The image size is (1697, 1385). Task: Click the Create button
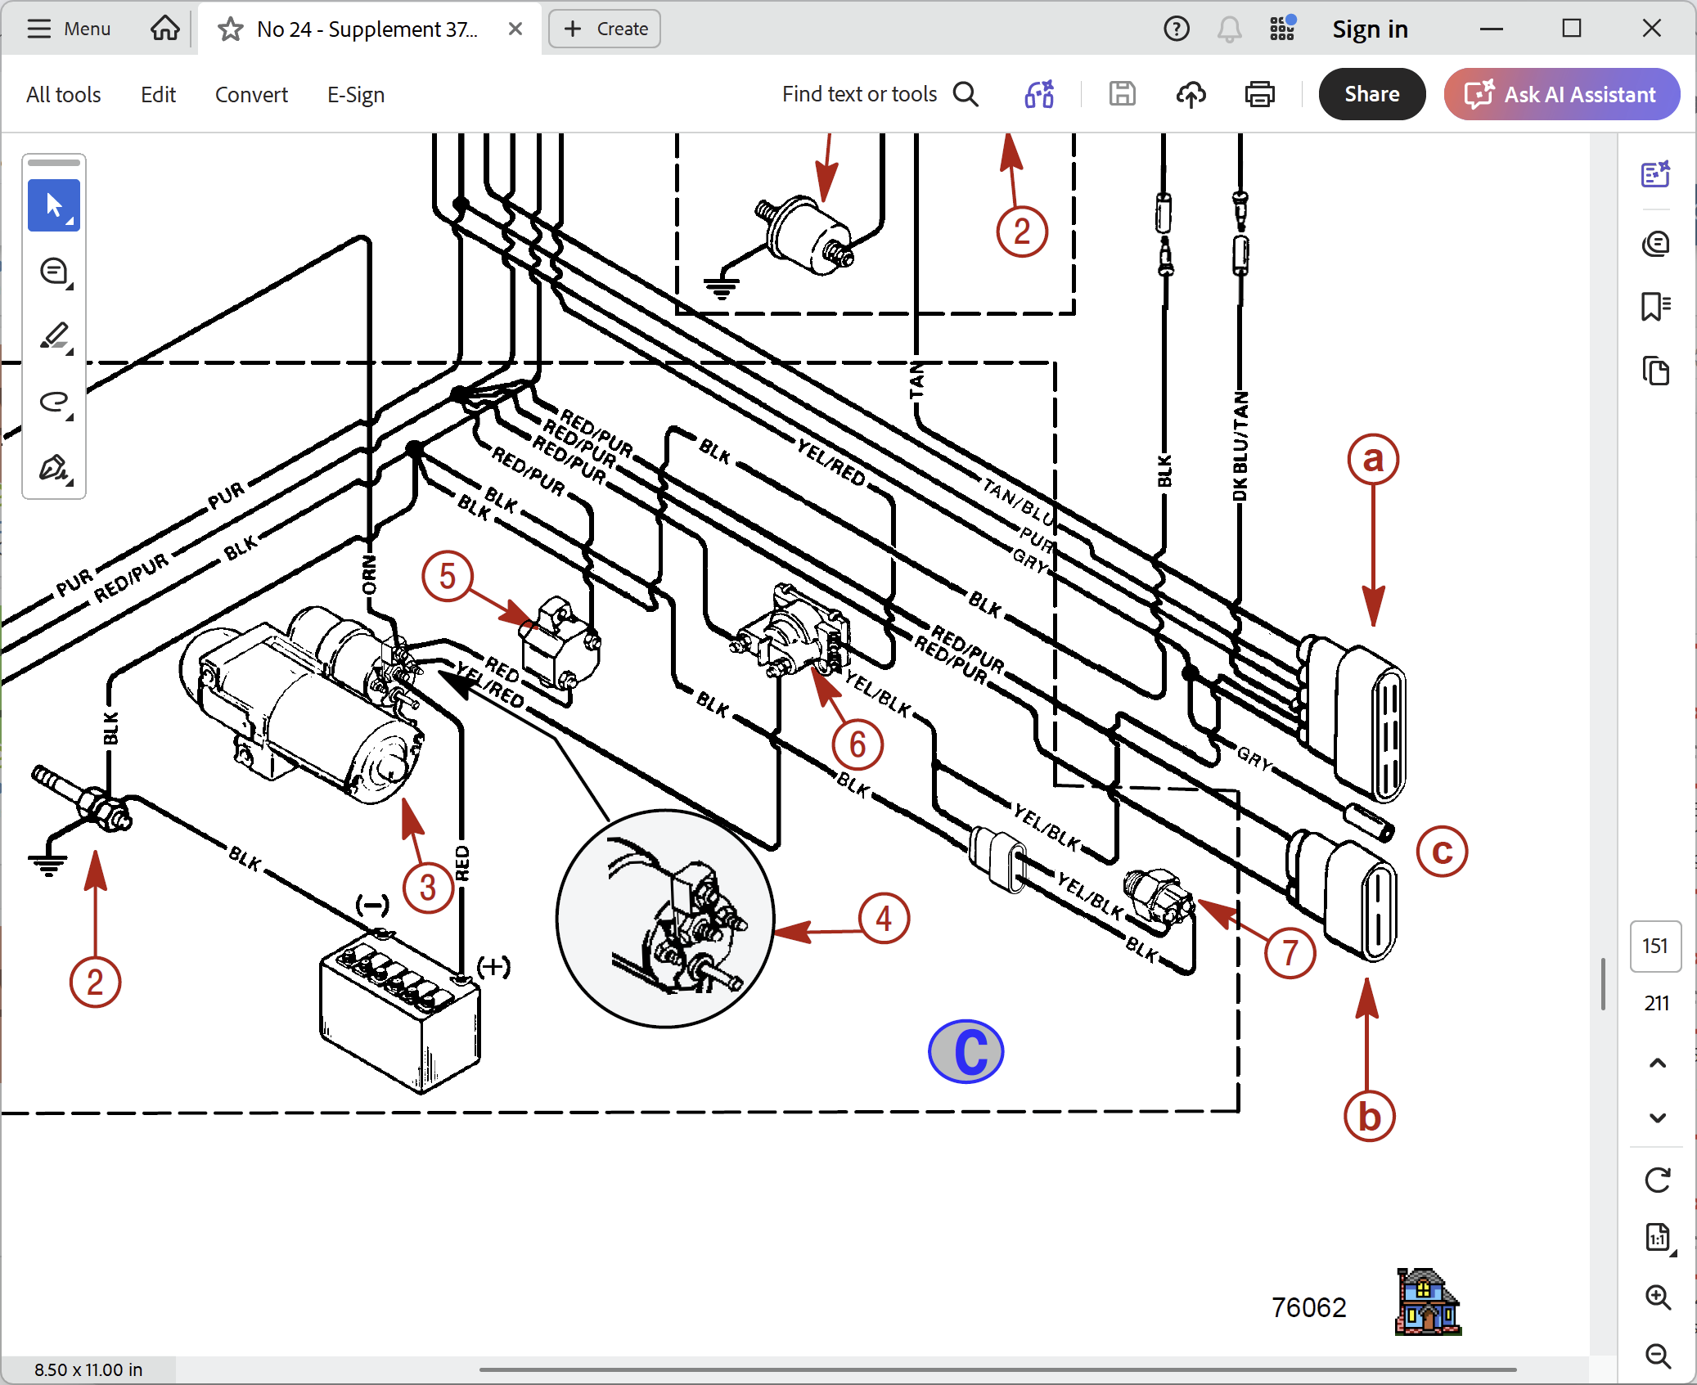click(605, 29)
